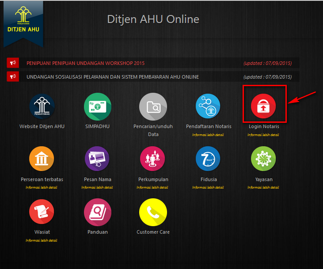The height and width of the screenshot is (269, 323).
Task: Click the green SIMPADHU icon
Action: click(98, 107)
